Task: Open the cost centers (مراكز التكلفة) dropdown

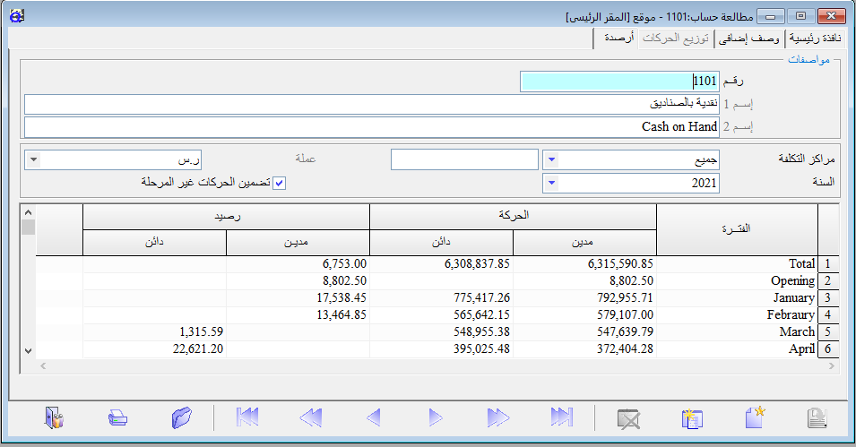Action: tap(552, 159)
